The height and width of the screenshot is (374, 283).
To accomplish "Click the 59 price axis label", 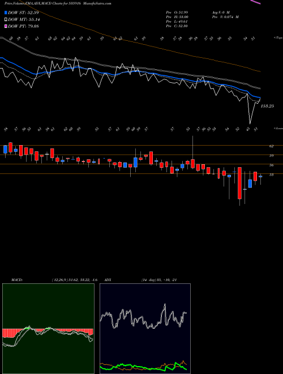I will pos(271,155).
